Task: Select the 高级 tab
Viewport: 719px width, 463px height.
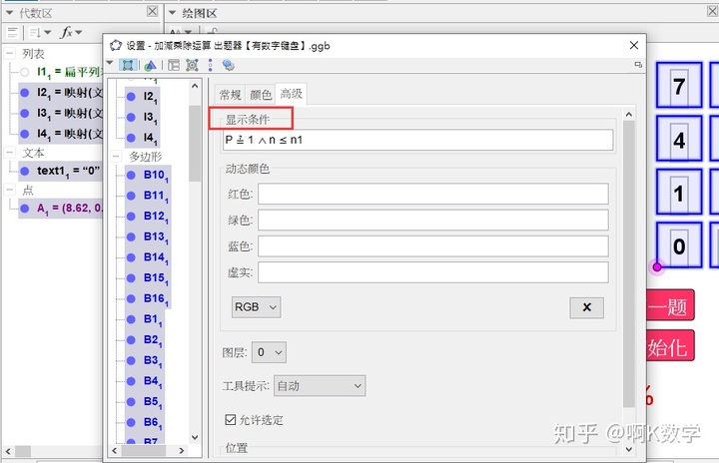Action: point(292,94)
